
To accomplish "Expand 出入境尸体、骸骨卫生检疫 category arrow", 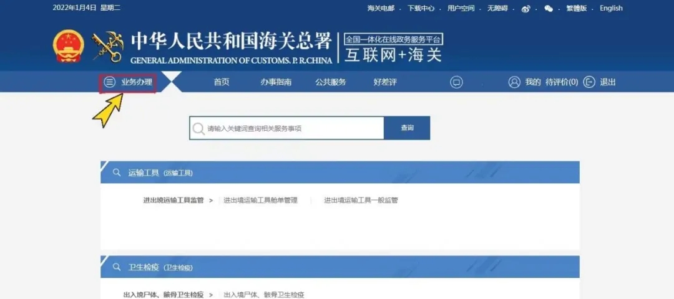I will tap(211, 295).
